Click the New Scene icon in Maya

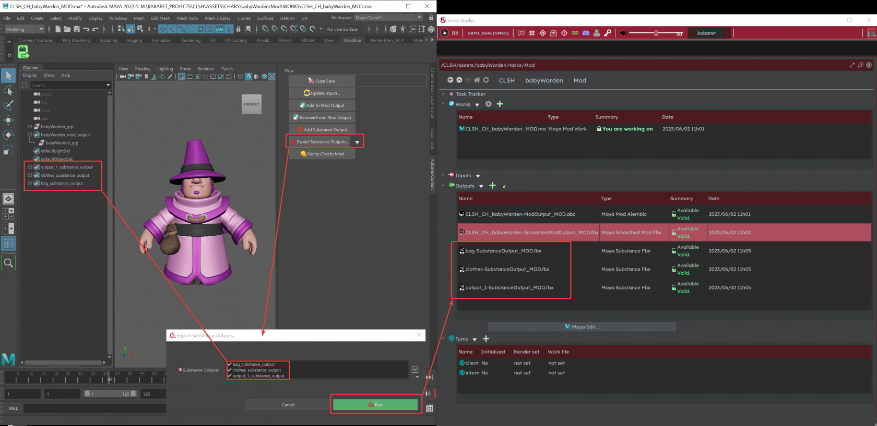click(x=58, y=29)
